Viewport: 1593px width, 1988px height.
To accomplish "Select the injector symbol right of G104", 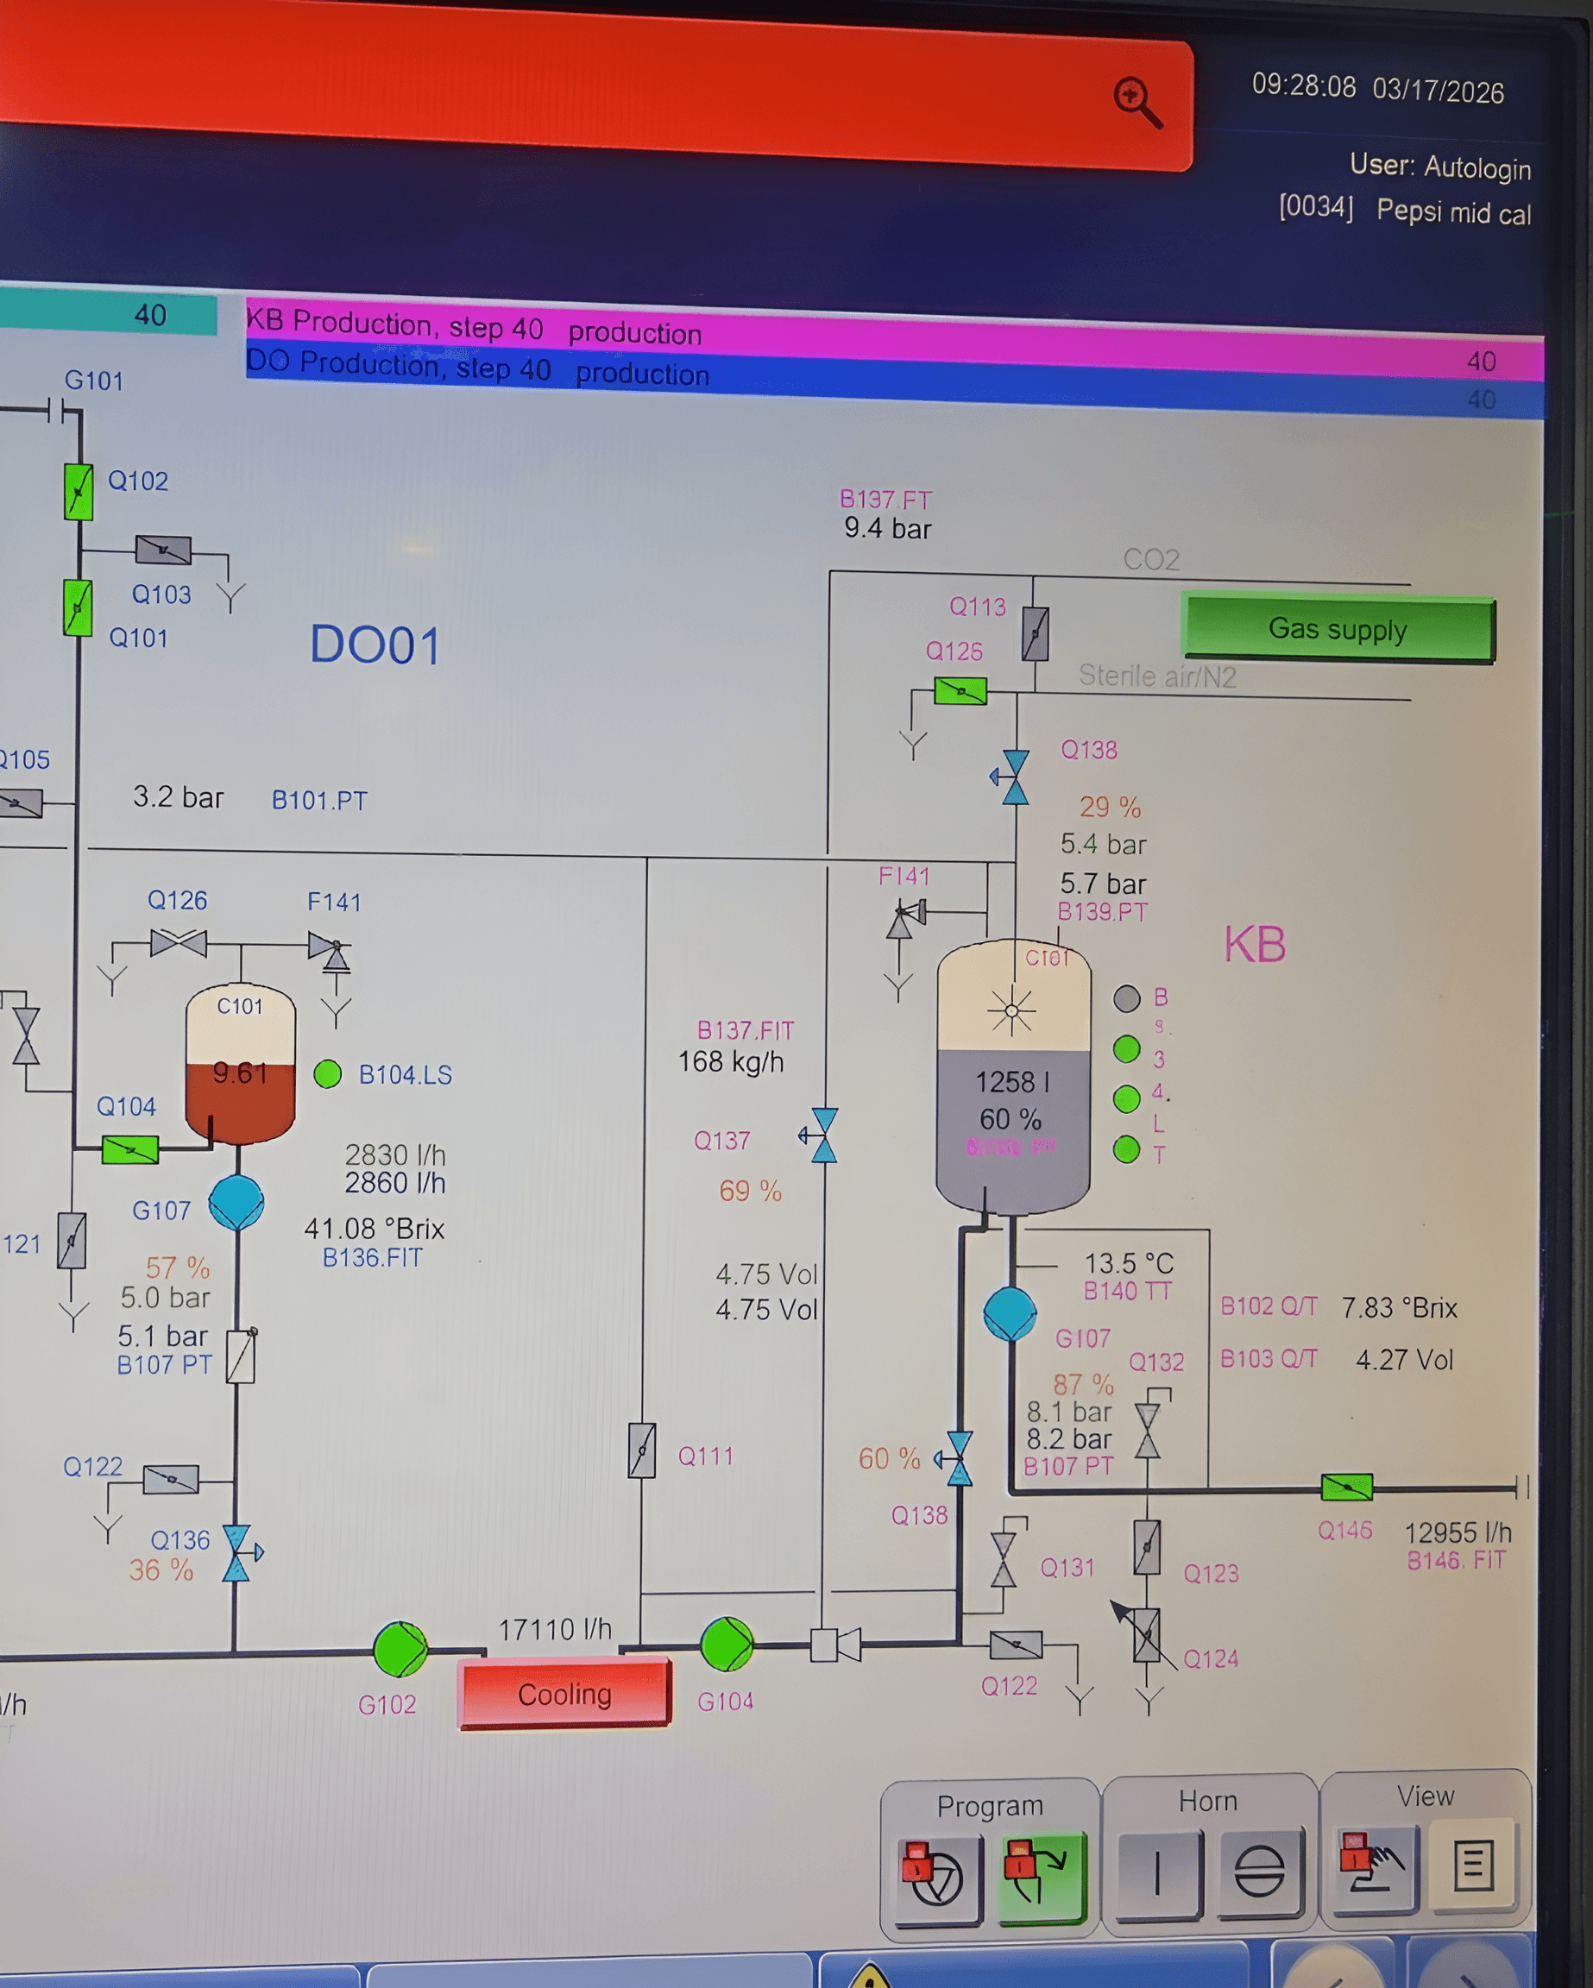I will (835, 1644).
